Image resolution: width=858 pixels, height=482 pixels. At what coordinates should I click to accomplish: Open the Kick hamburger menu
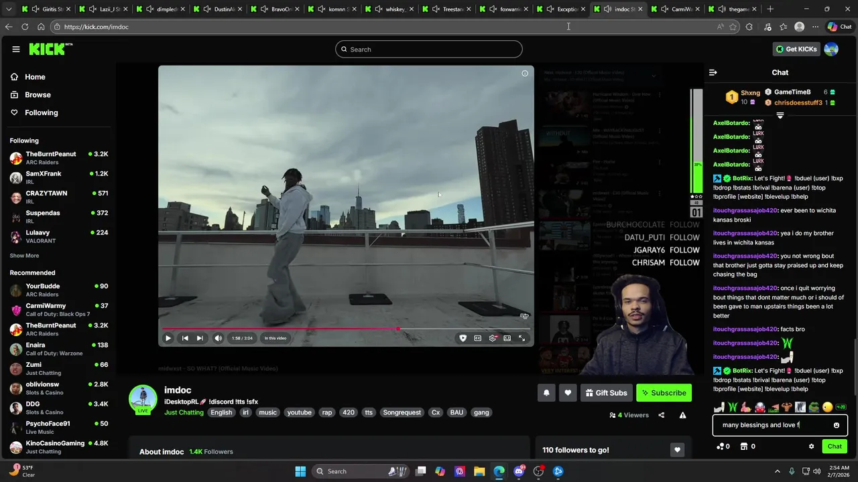pyautogui.click(x=15, y=49)
